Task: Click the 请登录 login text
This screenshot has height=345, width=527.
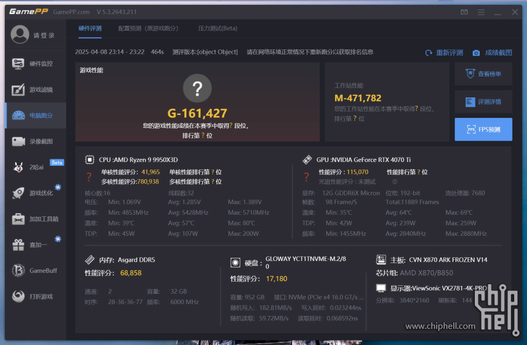Action: coord(44,36)
